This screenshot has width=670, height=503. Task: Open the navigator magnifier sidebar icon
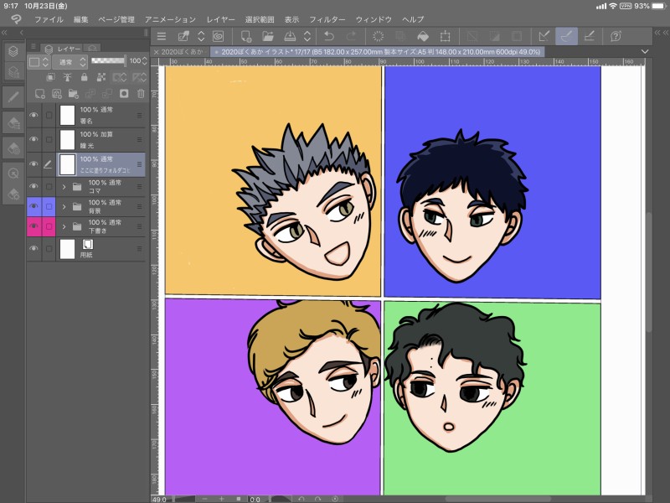[13, 174]
